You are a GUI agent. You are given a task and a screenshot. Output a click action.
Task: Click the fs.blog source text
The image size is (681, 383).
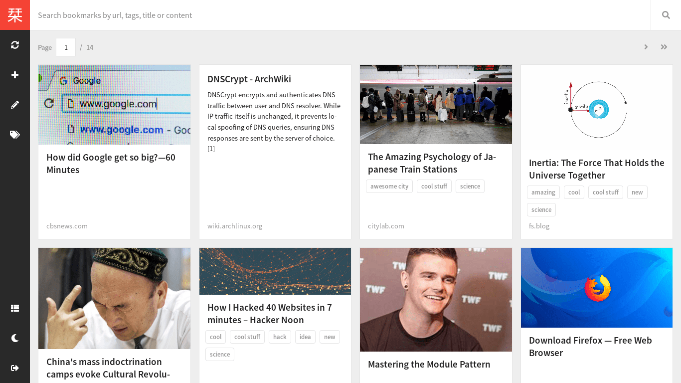click(x=539, y=226)
